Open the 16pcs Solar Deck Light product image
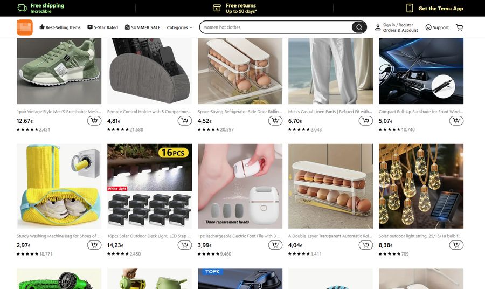The width and height of the screenshot is (485, 289). (149, 186)
